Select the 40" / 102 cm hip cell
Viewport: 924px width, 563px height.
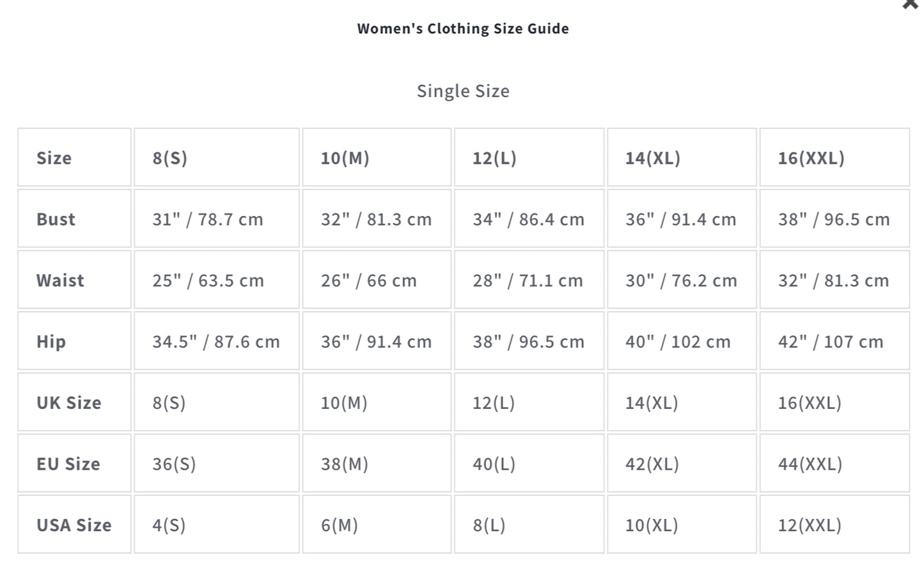[680, 341]
